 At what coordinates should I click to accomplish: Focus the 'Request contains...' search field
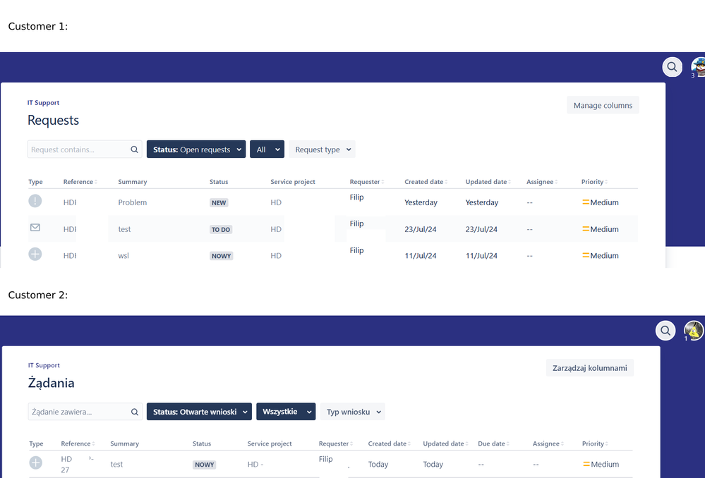pos(85,149)
